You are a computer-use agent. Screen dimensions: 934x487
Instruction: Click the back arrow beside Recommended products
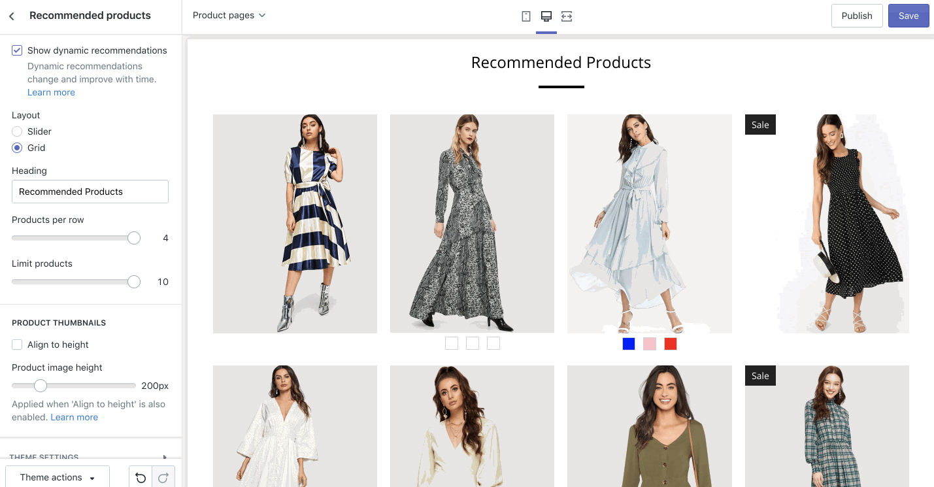click(x=12, y=16)
